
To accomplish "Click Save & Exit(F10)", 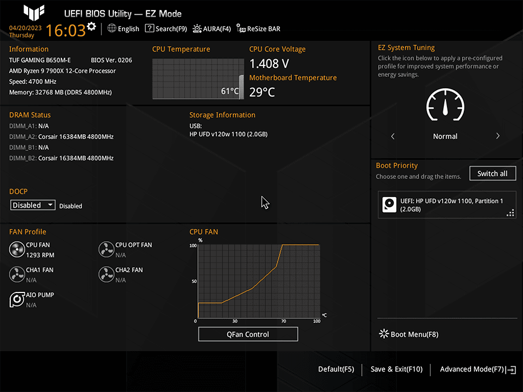I will click(x=396, y=369).
